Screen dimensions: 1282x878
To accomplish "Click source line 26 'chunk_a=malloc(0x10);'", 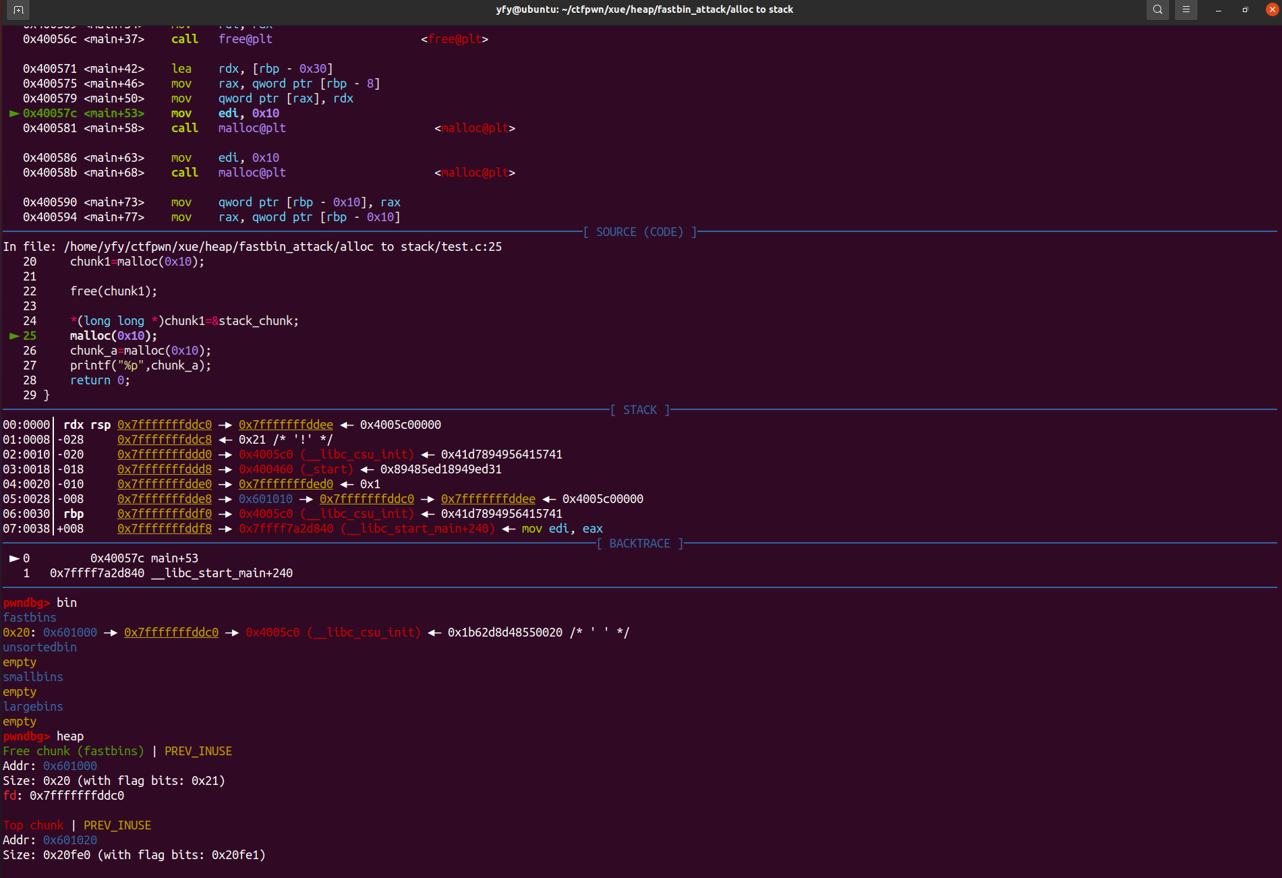I will 140,351.
